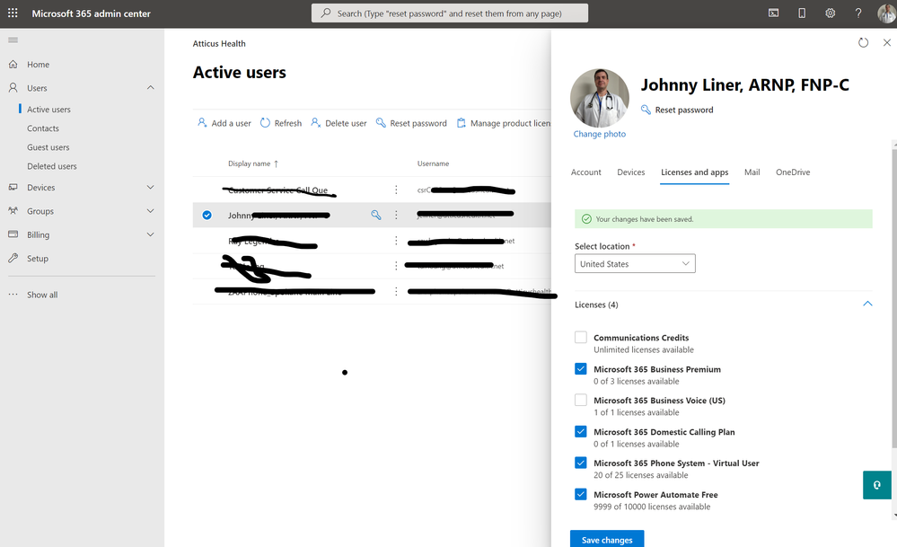Screen dimensions: 897x547
Task: Click the Delete user icon
Action: [x=315, y=122]
